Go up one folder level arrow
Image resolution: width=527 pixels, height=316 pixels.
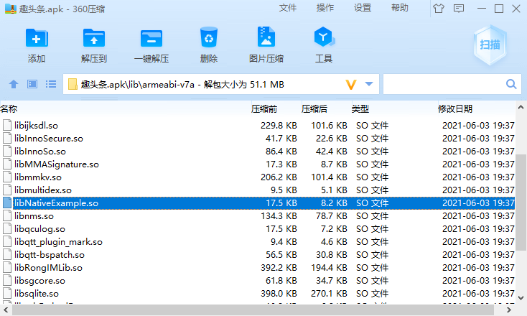[x=14, y=84]
